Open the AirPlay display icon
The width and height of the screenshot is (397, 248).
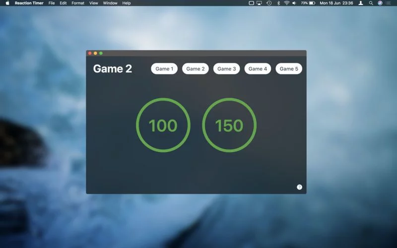(259, 3)
